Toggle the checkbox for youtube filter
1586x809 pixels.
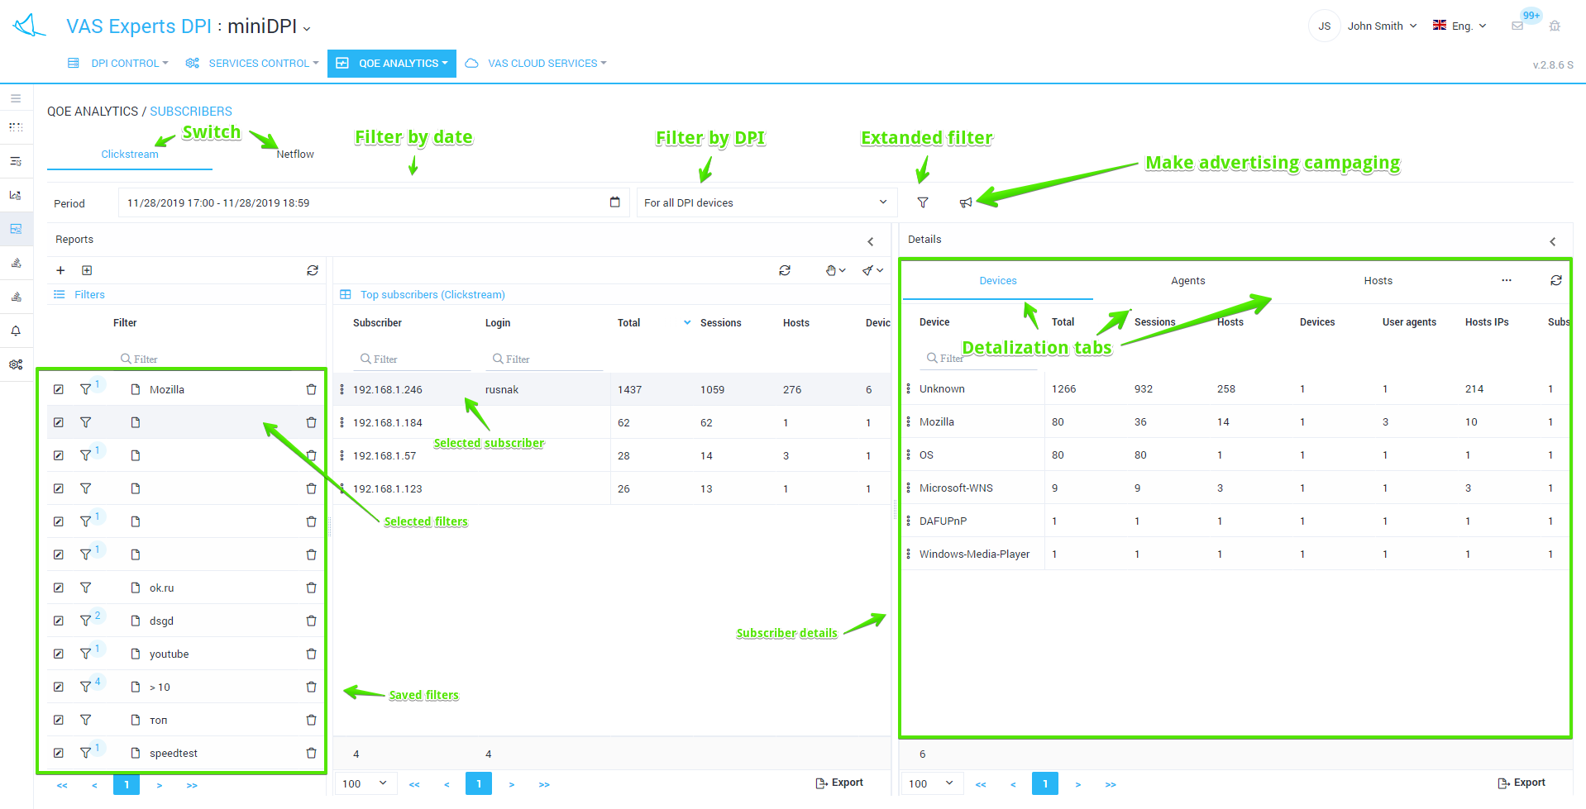pyautogui.click(x=59, y=654)
